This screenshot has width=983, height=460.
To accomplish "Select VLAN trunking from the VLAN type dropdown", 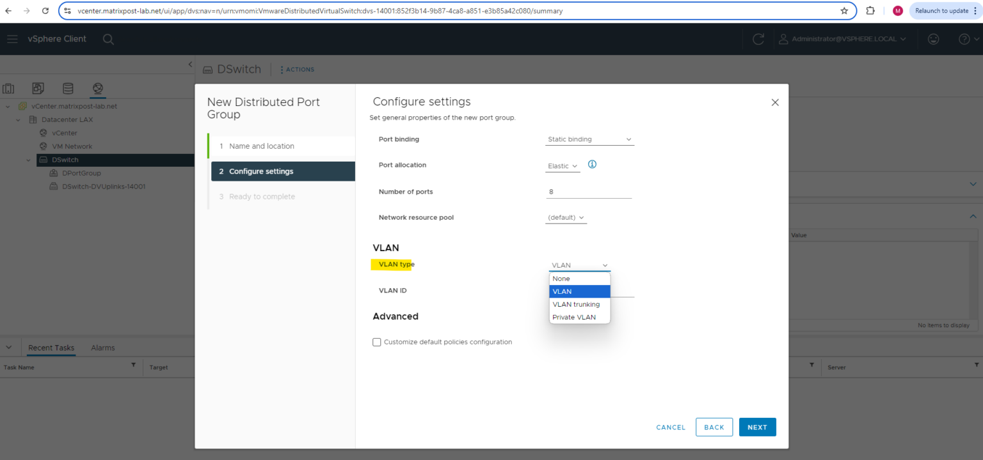I will (x=577, y=304).
